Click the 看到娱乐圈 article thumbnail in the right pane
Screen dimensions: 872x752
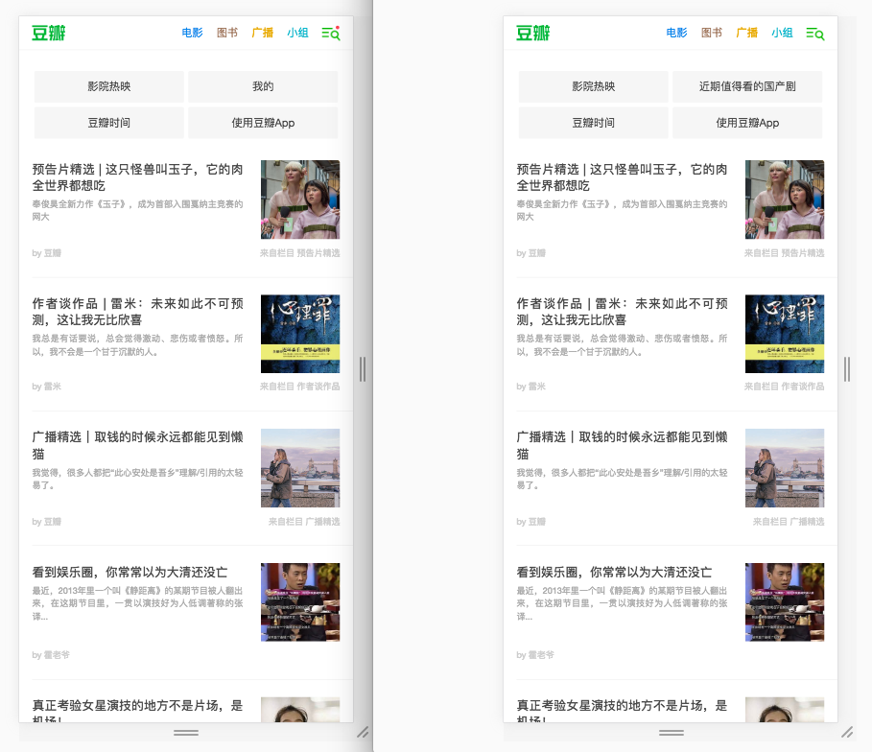tap(785, 602)
